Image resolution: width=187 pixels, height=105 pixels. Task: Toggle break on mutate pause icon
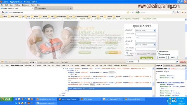click(x=2, y=65)
